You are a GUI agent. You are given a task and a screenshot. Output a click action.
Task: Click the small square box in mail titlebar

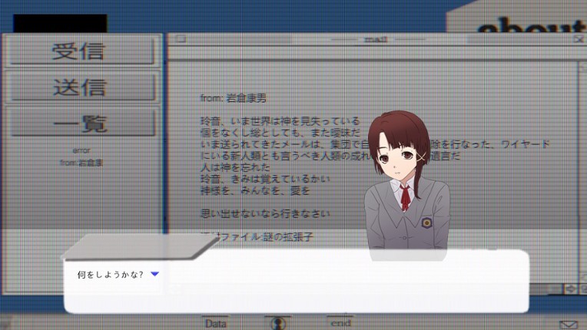tap(181, 39)
